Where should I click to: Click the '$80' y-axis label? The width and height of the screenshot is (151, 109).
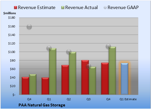coord(13,60)
